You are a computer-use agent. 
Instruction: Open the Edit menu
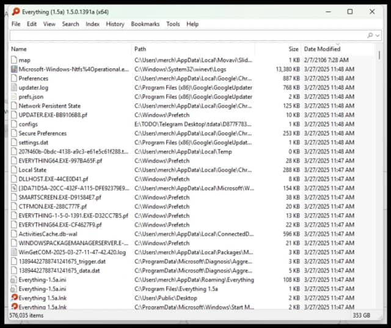coord(32,24)
